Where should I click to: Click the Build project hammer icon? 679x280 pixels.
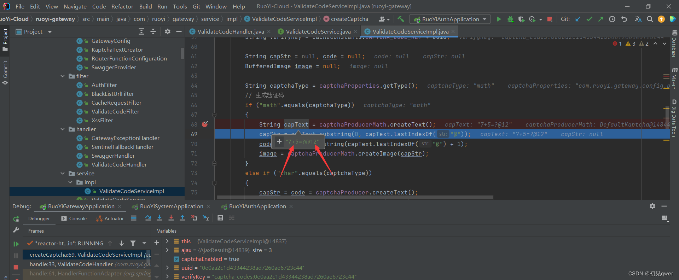(x=401, y=19)
